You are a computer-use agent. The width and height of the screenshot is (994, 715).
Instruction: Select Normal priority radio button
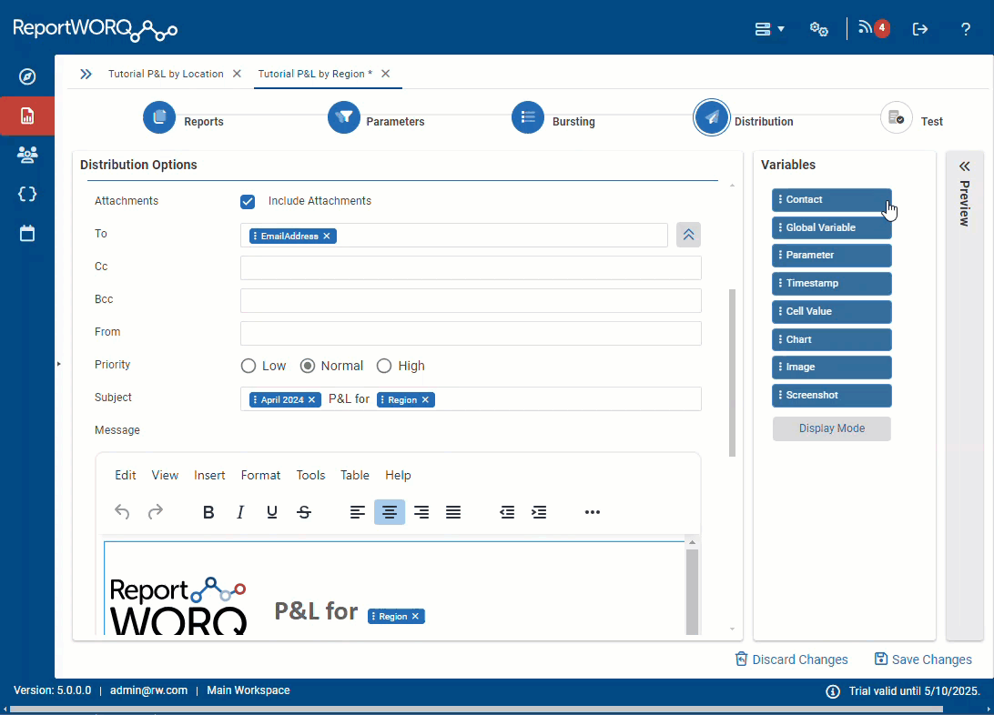pyautogui.click(x=308, y=366)
